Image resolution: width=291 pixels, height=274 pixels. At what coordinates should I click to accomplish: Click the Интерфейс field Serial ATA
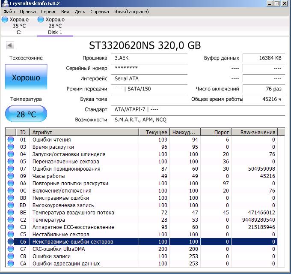149,78
